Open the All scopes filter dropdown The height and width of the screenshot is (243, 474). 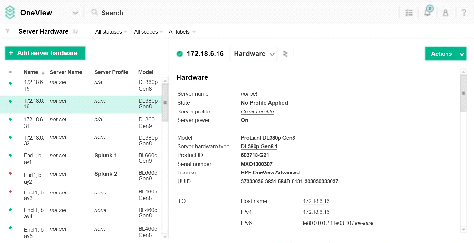coord(148,32)
